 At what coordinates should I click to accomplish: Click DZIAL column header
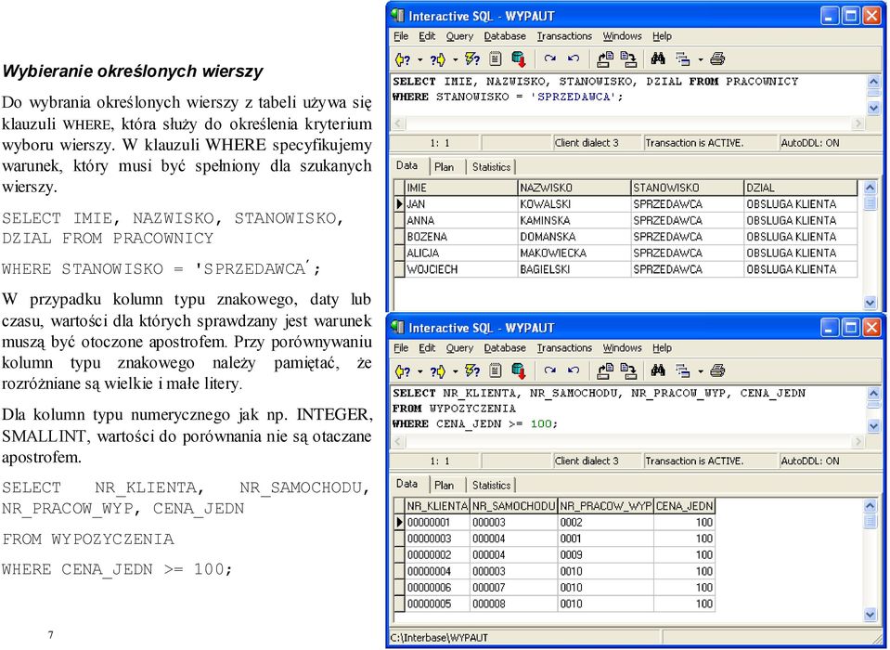pos(800,188)
